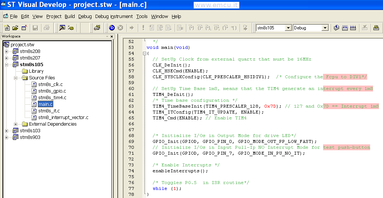Screen dimensions: 383x198
Task: Click the Stop Build greyed icon
Action: 365,28
